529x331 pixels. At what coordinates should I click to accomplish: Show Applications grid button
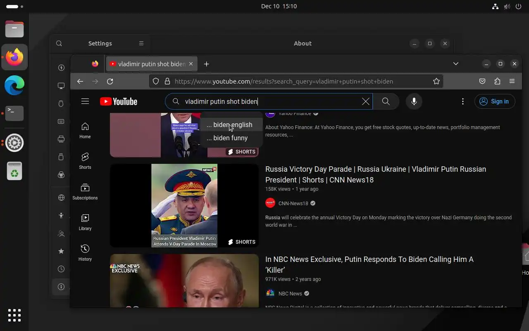coord(14,315)
